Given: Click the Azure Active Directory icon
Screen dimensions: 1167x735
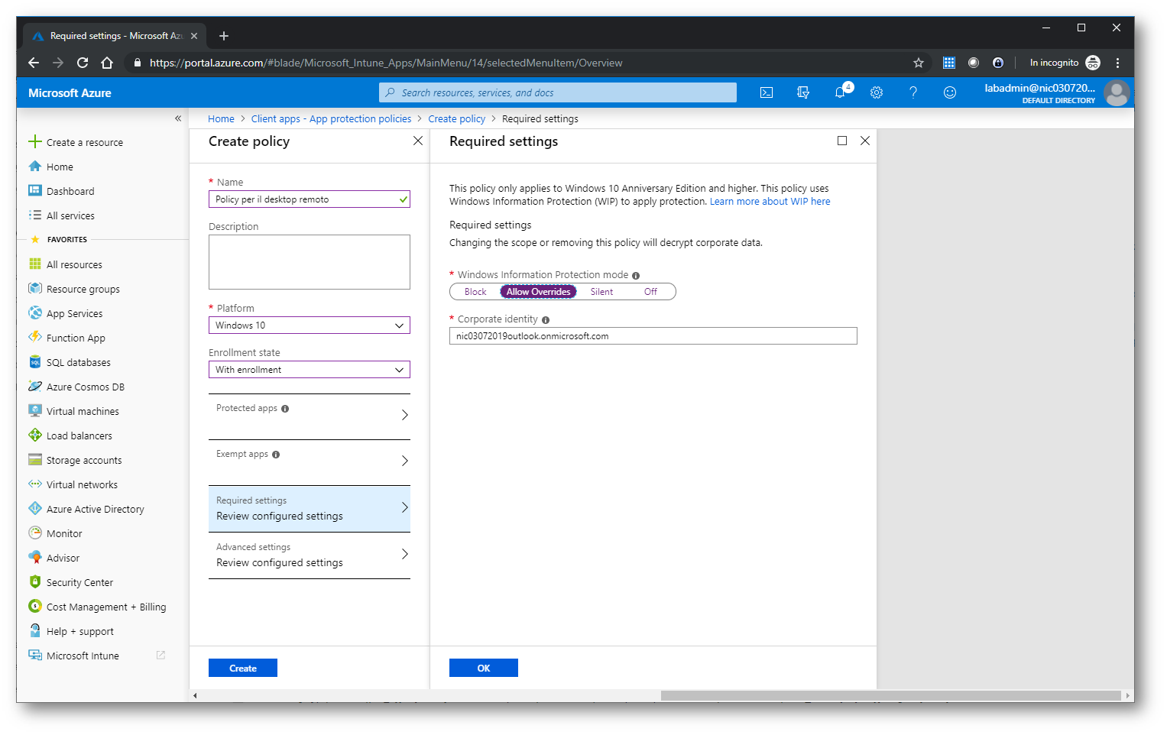Looking at the screenshot, I should coord(35,509).
